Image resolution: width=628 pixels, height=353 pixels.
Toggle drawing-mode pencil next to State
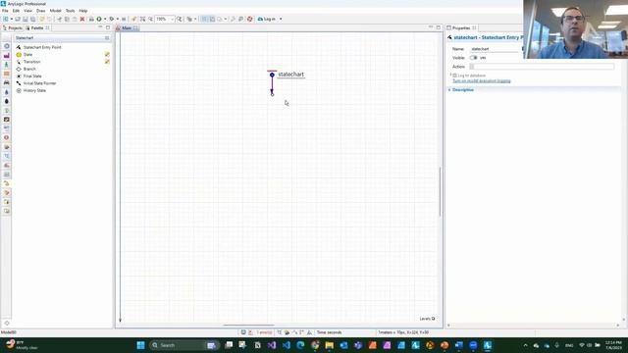pyautogui.click(x=107, y=55)
